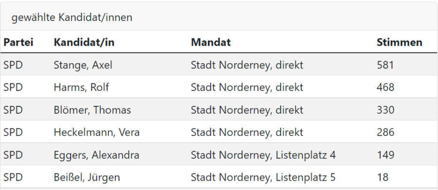Select the 'Stadt Norderney, Listenplatz 4' mandate cell
The height and width of the screenshot is (190, 438).
pyautogui.click(x=263, y=155)
